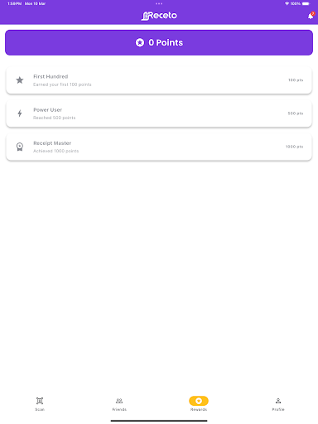Image resolution: width=318 pixels, height=424 pixels.
Task: Click the Power User lightning bolt icon
Action: 20,113
